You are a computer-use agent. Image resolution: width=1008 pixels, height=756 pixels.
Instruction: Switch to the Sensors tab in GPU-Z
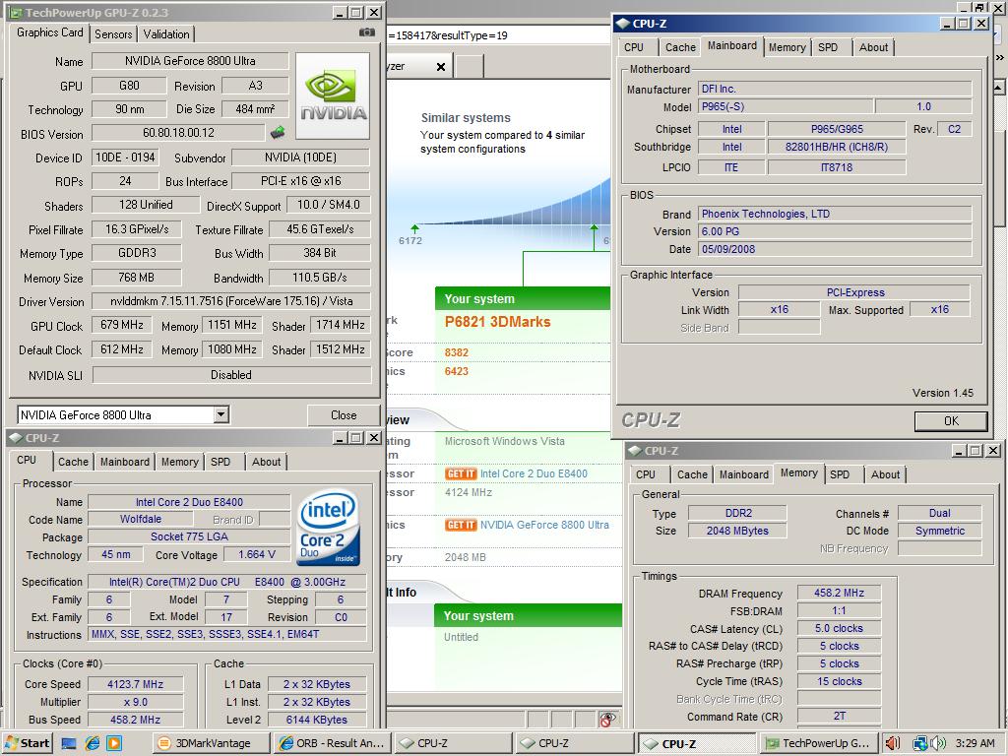(113, 34)
